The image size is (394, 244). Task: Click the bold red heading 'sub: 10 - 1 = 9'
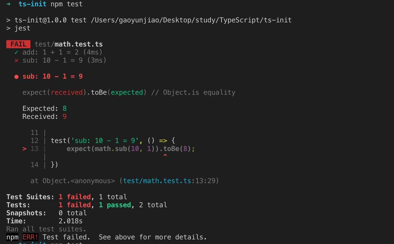[53, 76]
